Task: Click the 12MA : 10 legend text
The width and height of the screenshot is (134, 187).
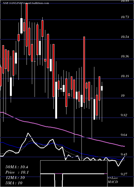Action: 15,178
